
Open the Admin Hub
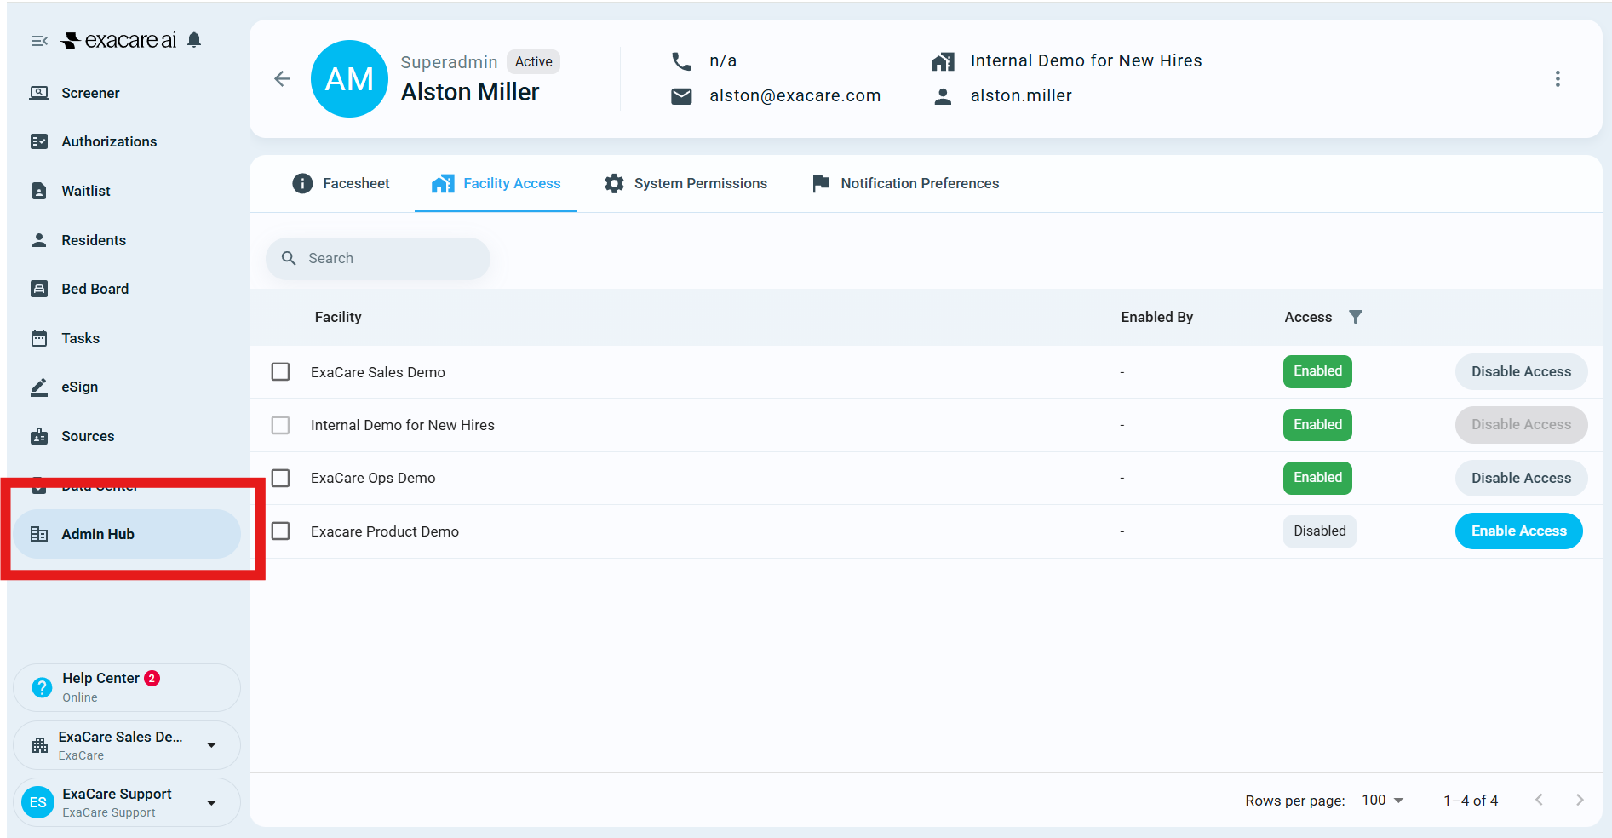tap(127, 534)
